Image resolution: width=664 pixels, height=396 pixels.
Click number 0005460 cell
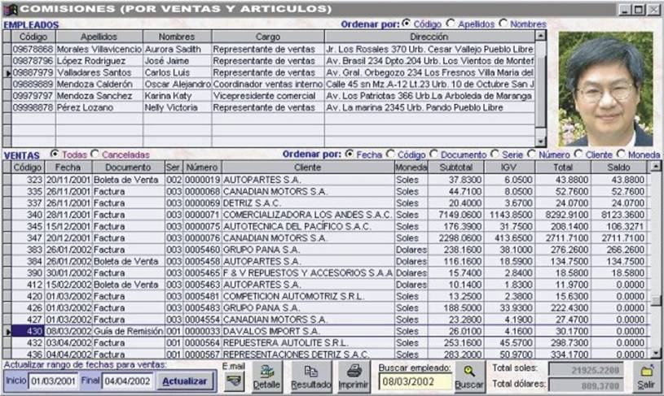(202, 250)
